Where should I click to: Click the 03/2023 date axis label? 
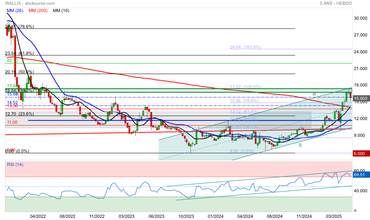pyautogui.click(x=127, y=216)
